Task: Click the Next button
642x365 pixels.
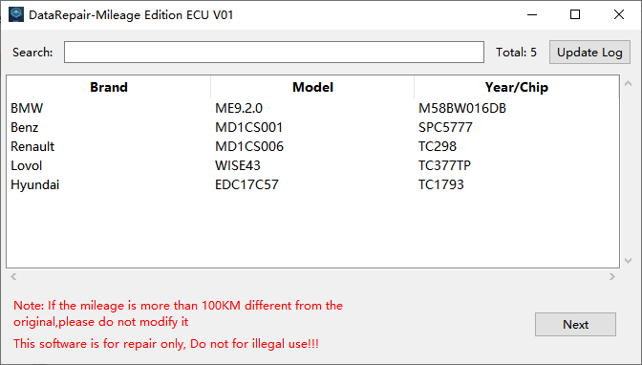Action: click(x=575, y=325)
